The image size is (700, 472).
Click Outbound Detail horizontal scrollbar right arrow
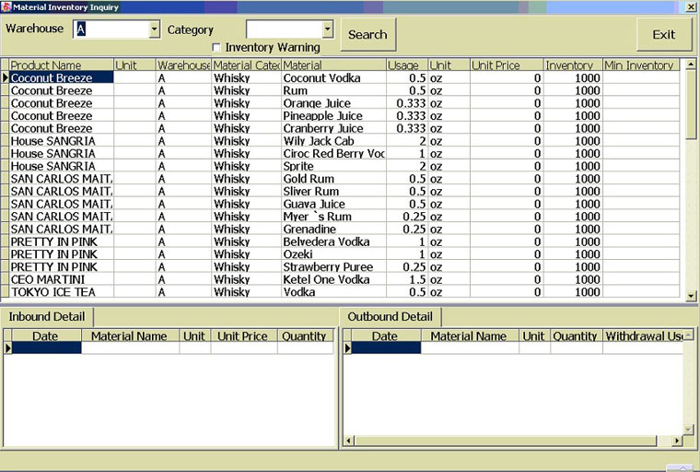[x=677, y=441]
